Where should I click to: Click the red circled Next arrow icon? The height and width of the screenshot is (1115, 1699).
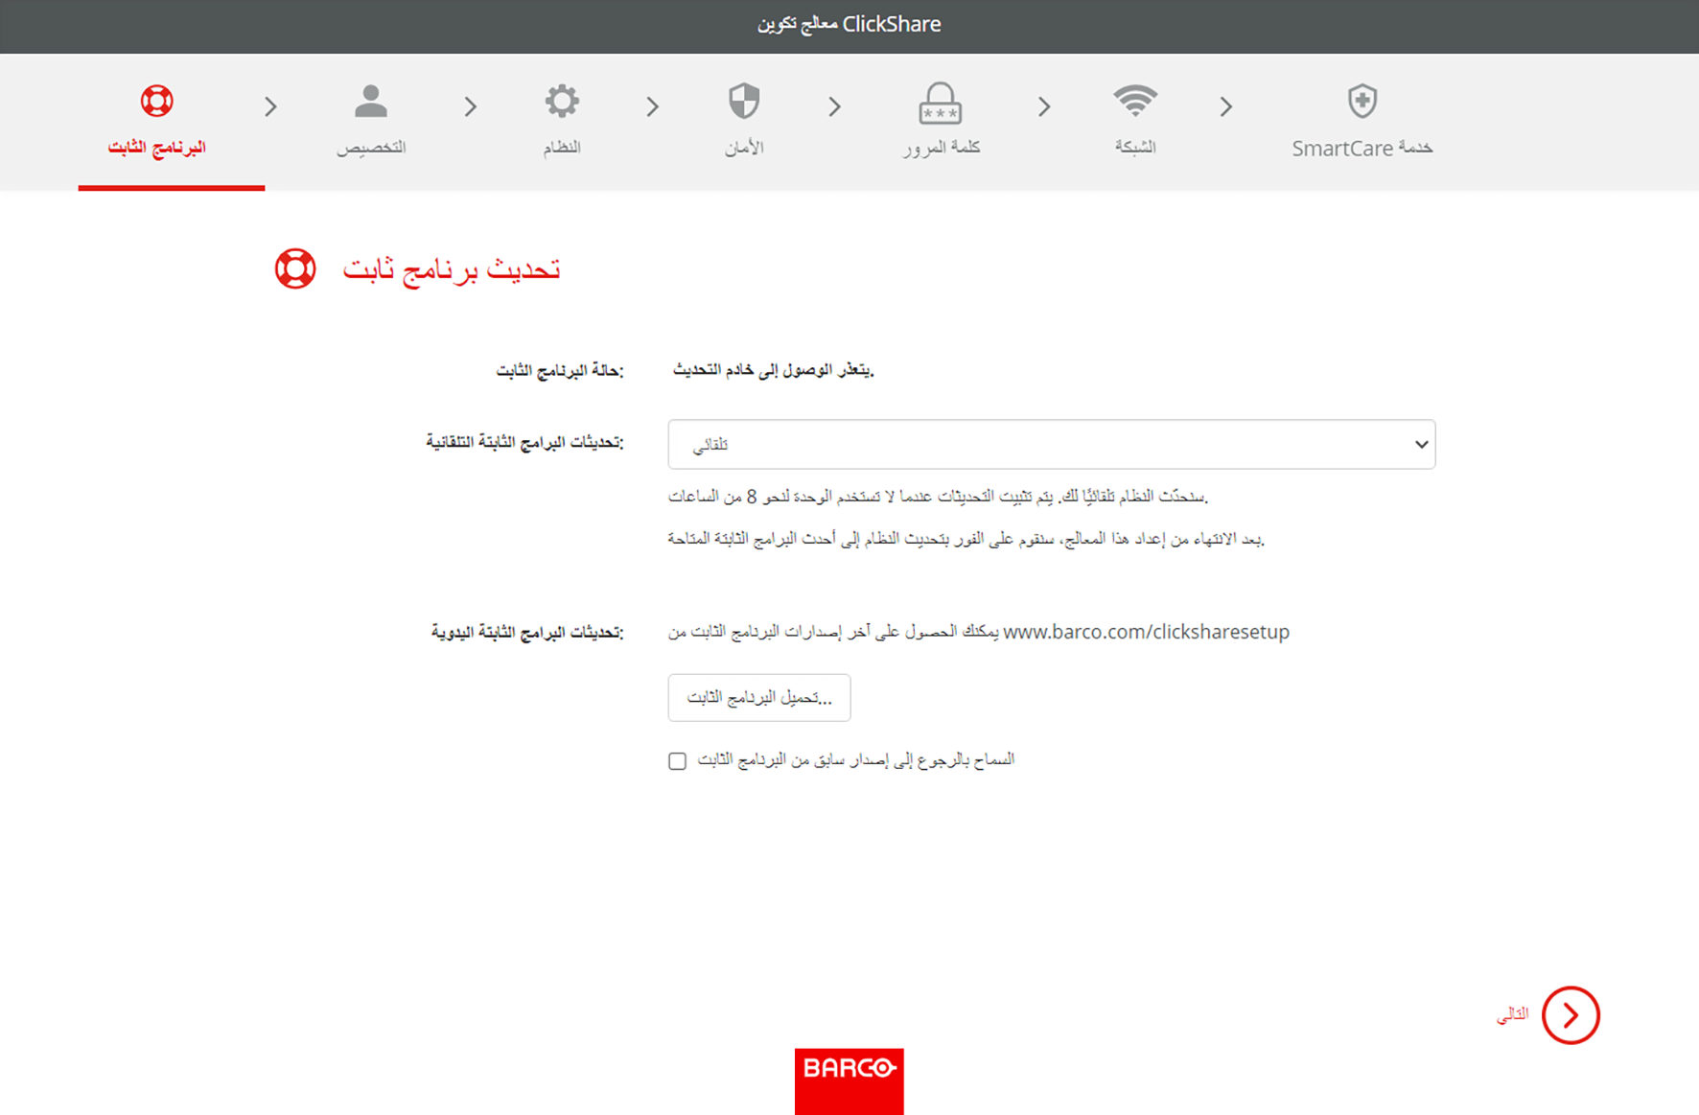(x=1571, y=1014)
